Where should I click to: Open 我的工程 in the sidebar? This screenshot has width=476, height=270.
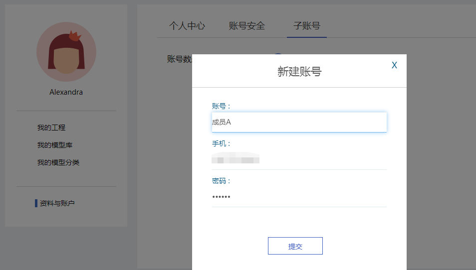coord(51,128)
